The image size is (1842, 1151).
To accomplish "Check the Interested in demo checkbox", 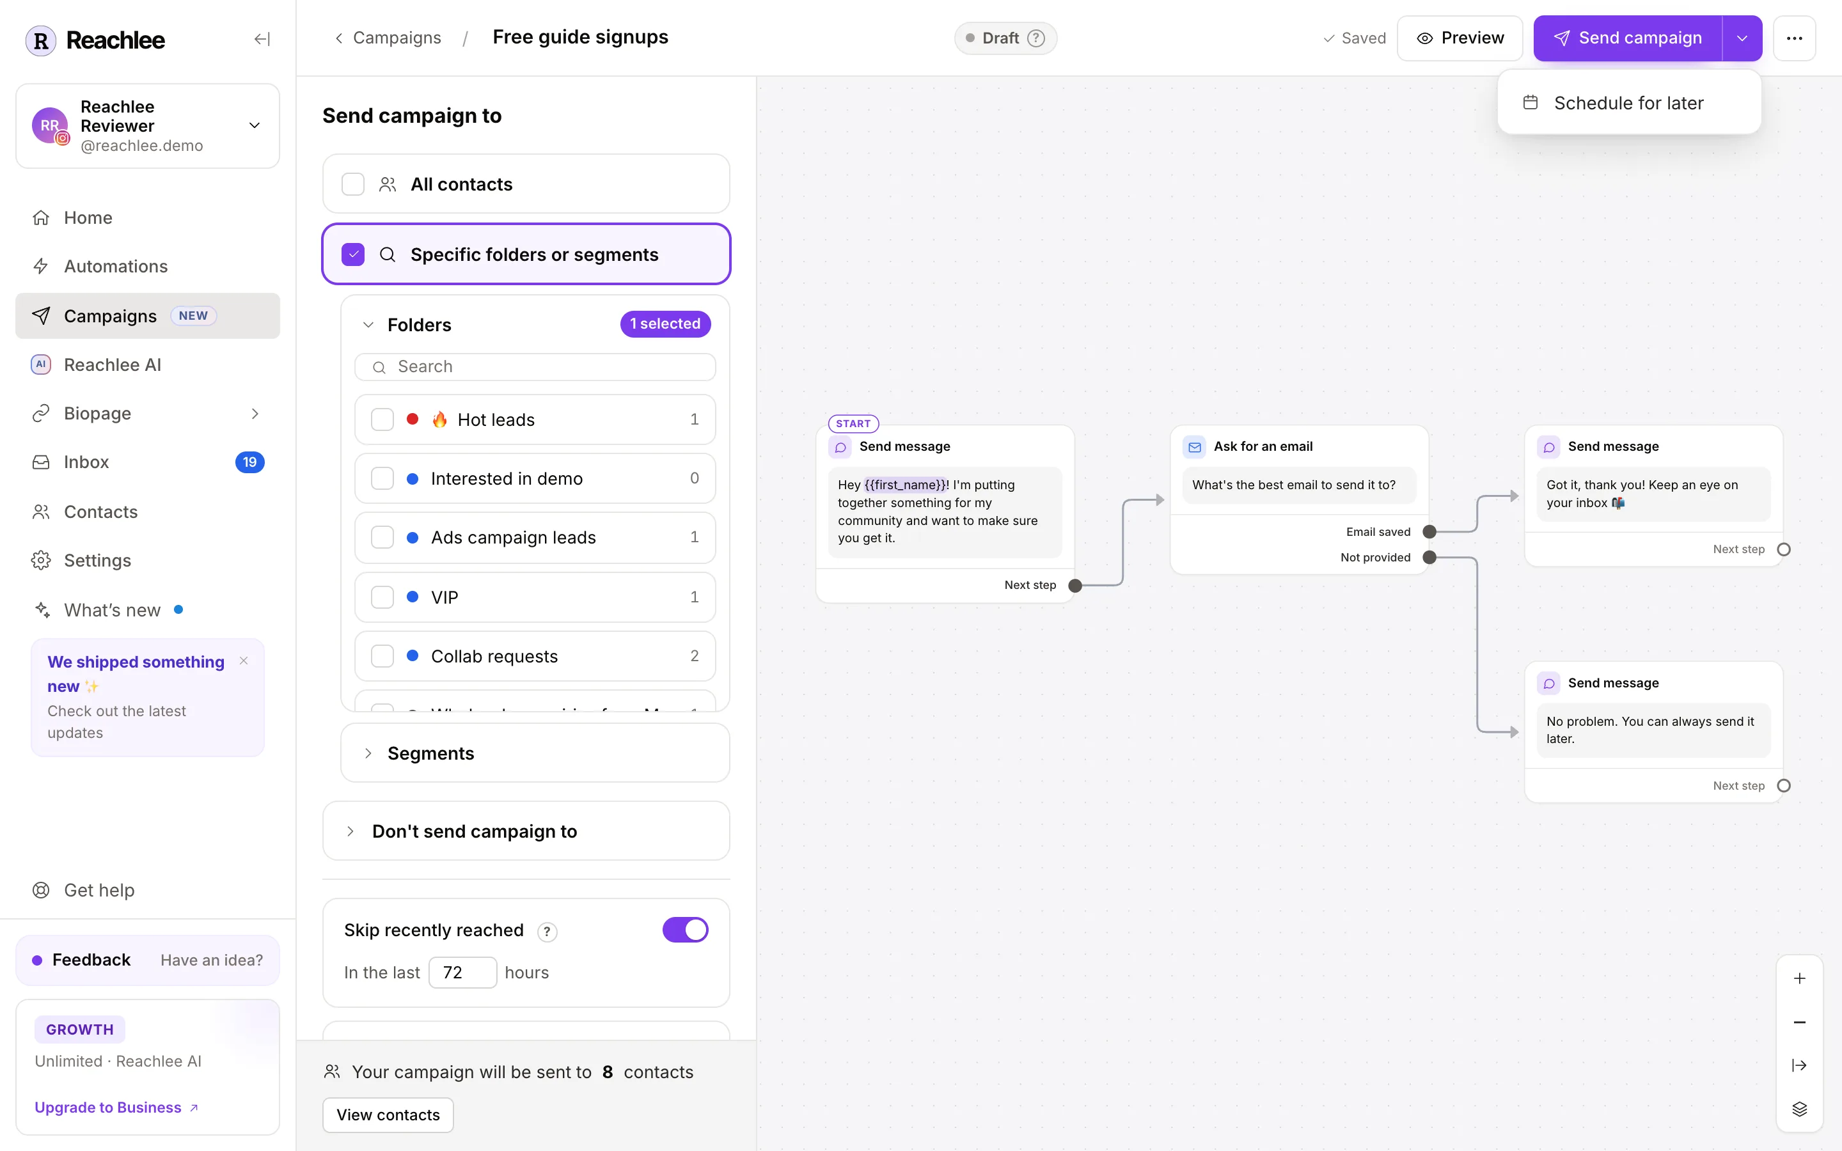I will tap(382, 478).
